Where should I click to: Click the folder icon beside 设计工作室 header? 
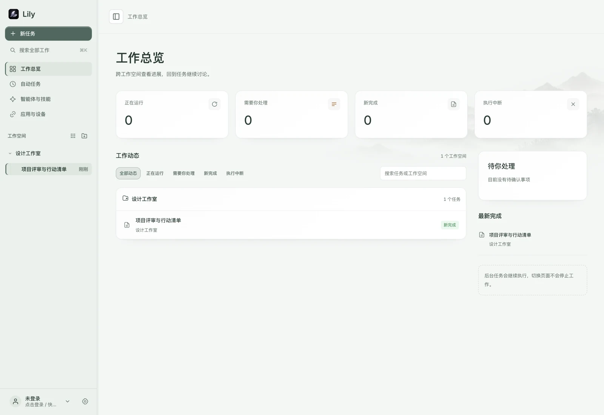pos(125,198)
